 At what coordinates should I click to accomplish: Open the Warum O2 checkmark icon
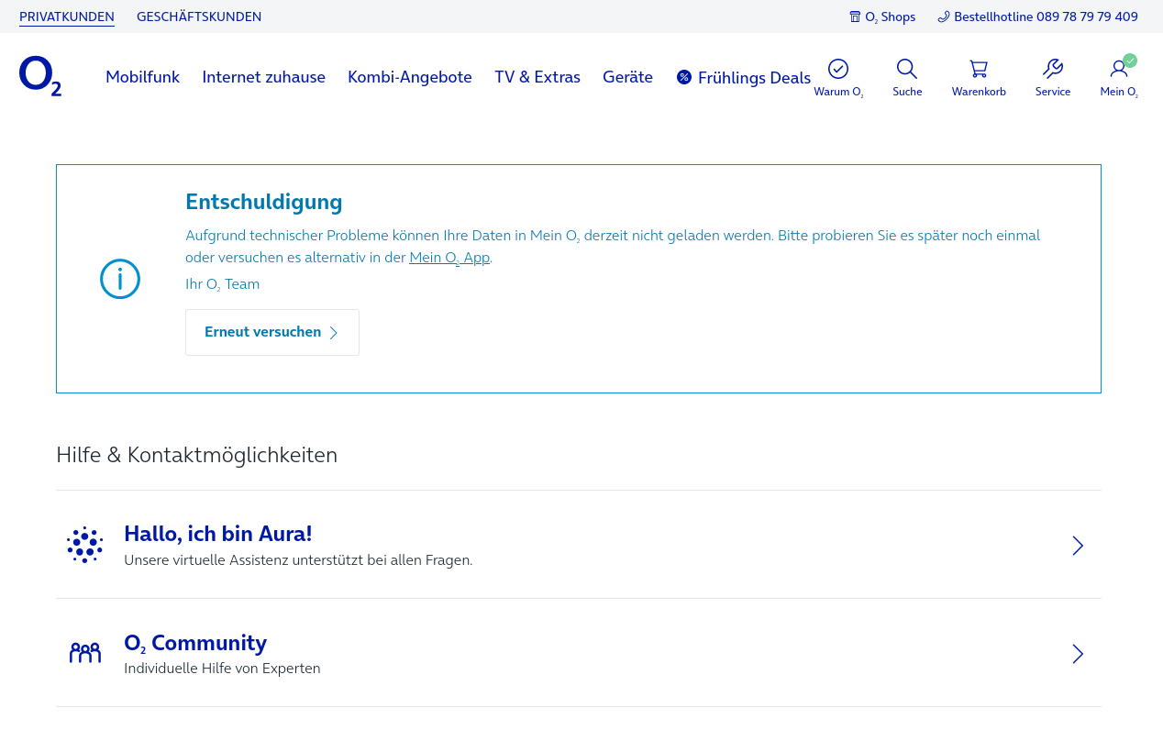(x=838, y=69)
